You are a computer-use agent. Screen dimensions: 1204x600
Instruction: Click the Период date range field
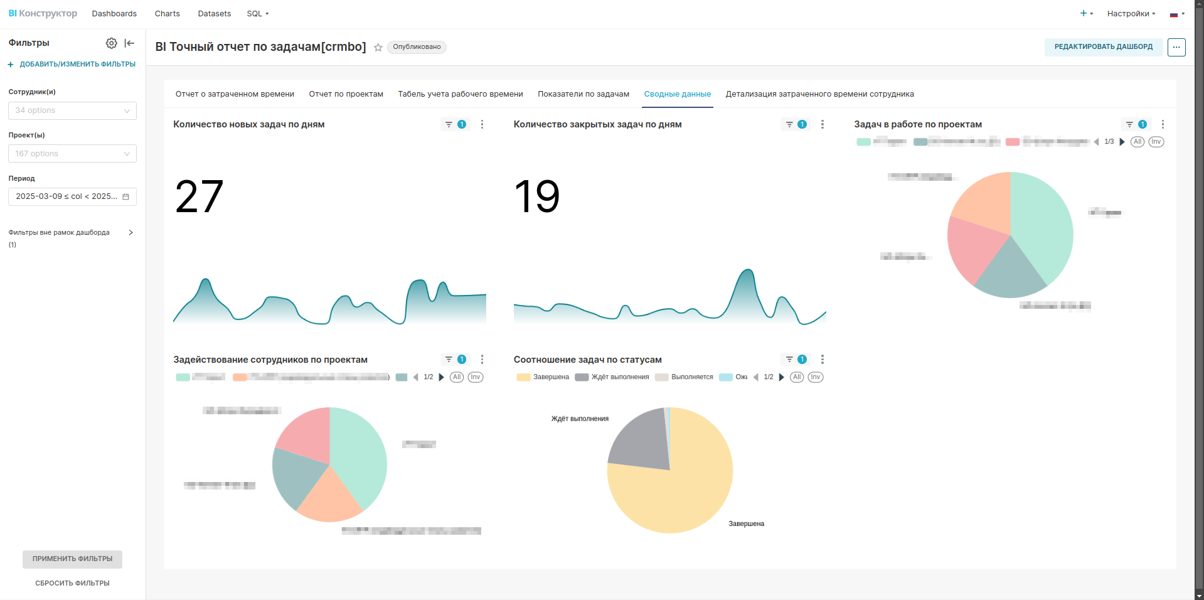tap(72, 196)
